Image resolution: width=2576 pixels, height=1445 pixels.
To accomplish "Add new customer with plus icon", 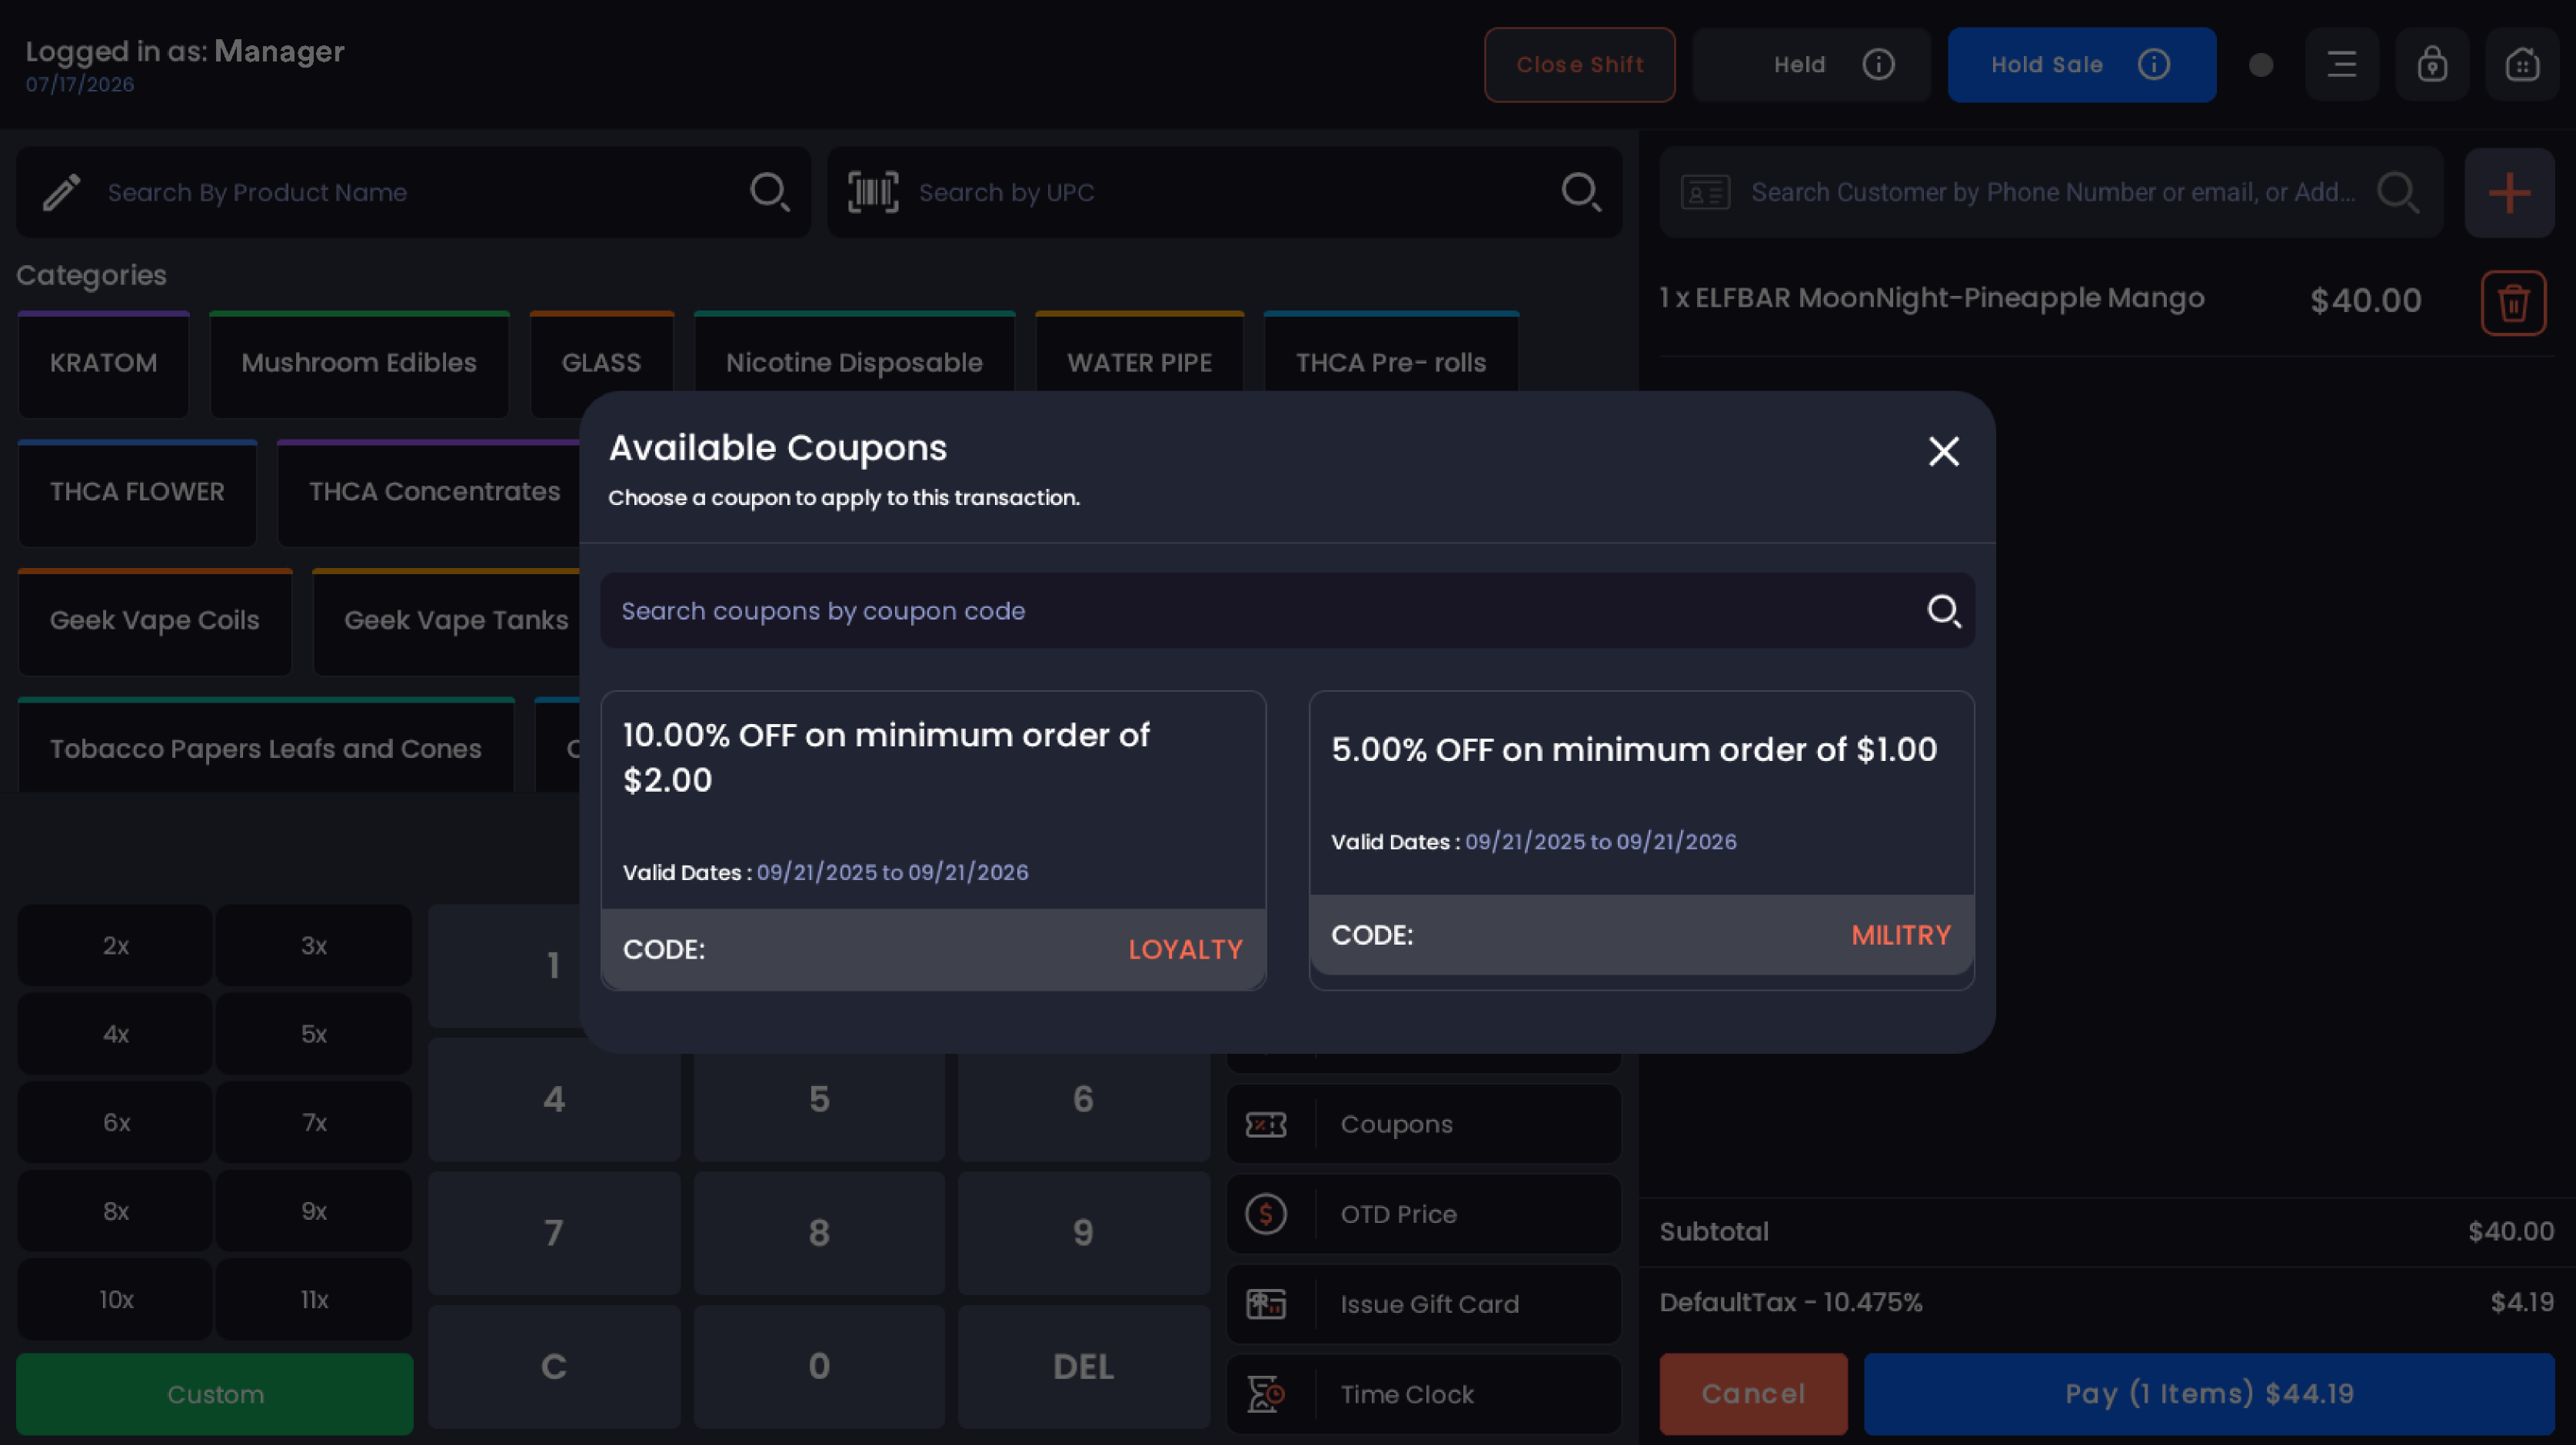I will pyautogui.click(x=2509, y=193).
